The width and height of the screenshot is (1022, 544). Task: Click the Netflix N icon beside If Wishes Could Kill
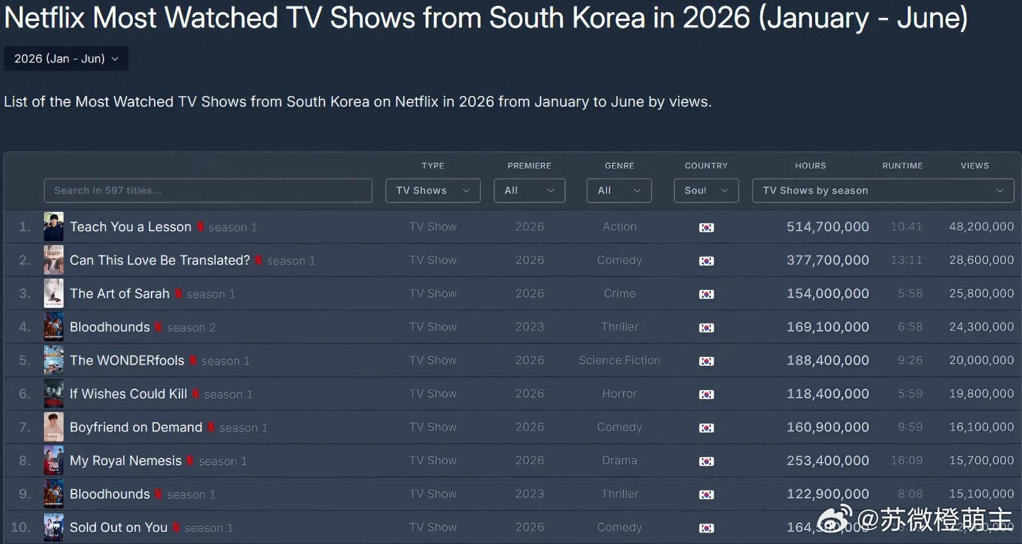[x=196, y=394]
